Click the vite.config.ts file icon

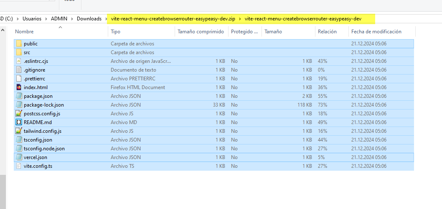point(19,166)
